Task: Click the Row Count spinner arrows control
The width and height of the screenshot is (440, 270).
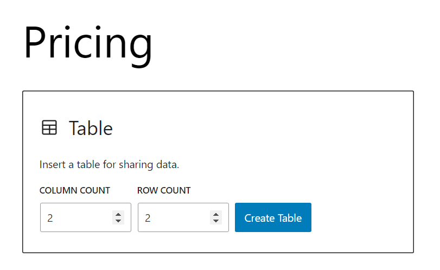Action: tap(216, 217)
